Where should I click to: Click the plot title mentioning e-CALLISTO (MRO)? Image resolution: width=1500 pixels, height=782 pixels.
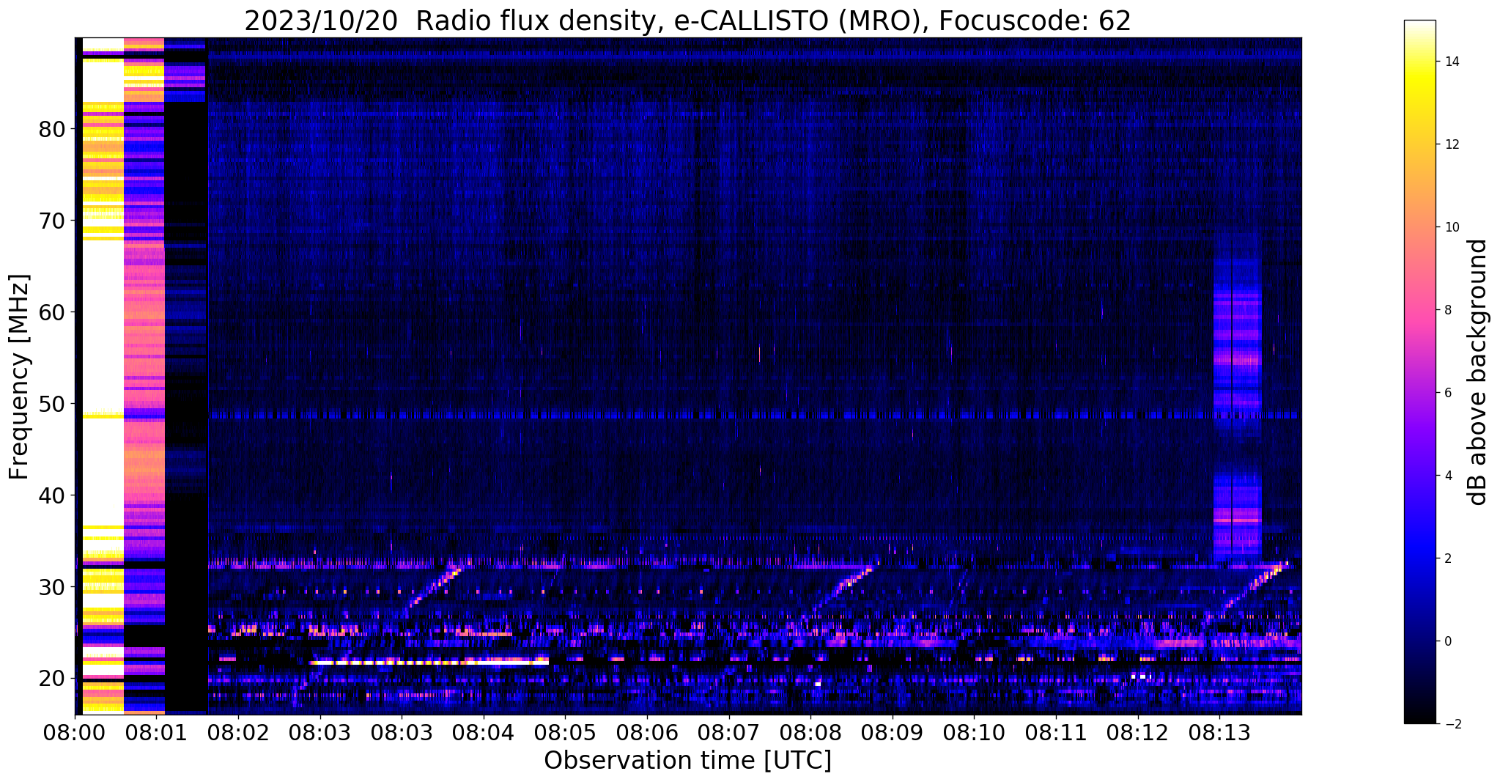(687, 21)
